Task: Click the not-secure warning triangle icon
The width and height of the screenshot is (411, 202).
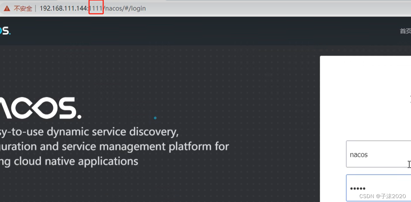Action: 7,8
